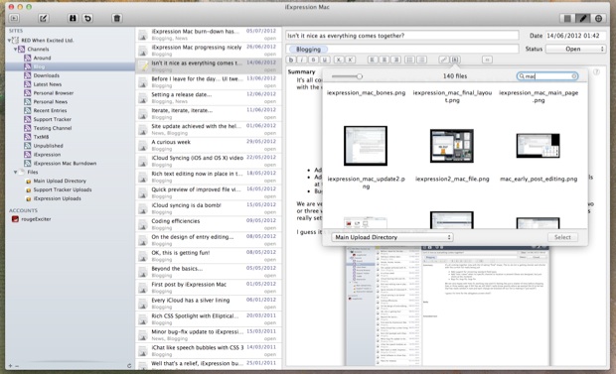Delete entry with trash icon

(x=116, y=18)
